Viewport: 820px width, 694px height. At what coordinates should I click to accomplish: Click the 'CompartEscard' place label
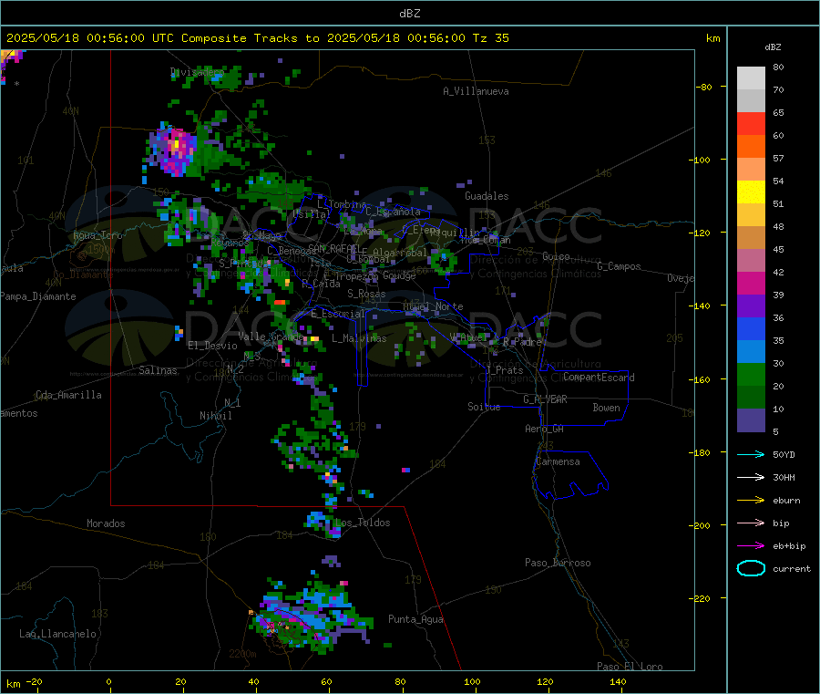(x=599, y=378)
